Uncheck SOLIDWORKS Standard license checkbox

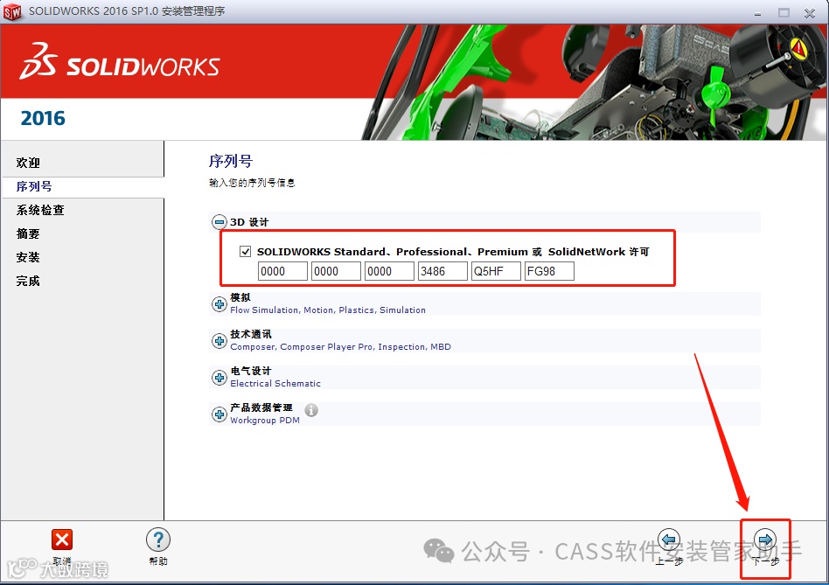tap(246, 252)
